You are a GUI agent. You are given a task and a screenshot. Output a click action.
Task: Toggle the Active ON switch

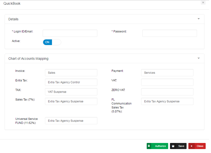point(52,42)
